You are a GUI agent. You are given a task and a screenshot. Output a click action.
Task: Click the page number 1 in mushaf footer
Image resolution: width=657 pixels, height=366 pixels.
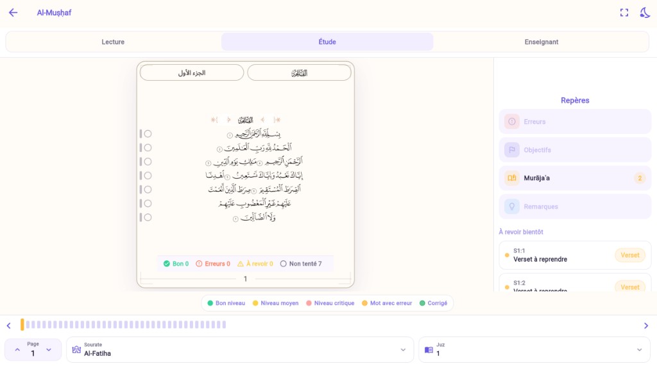click(x=246, y=279)
